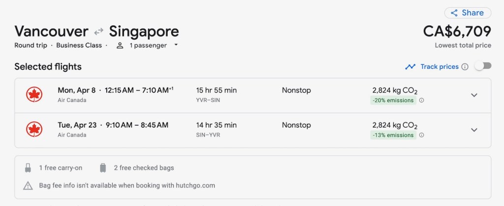Image resolution: width=504 pixels, height=206 pixels.
Task: Click the checked bags suitcase icon
Action: [103, 168]
